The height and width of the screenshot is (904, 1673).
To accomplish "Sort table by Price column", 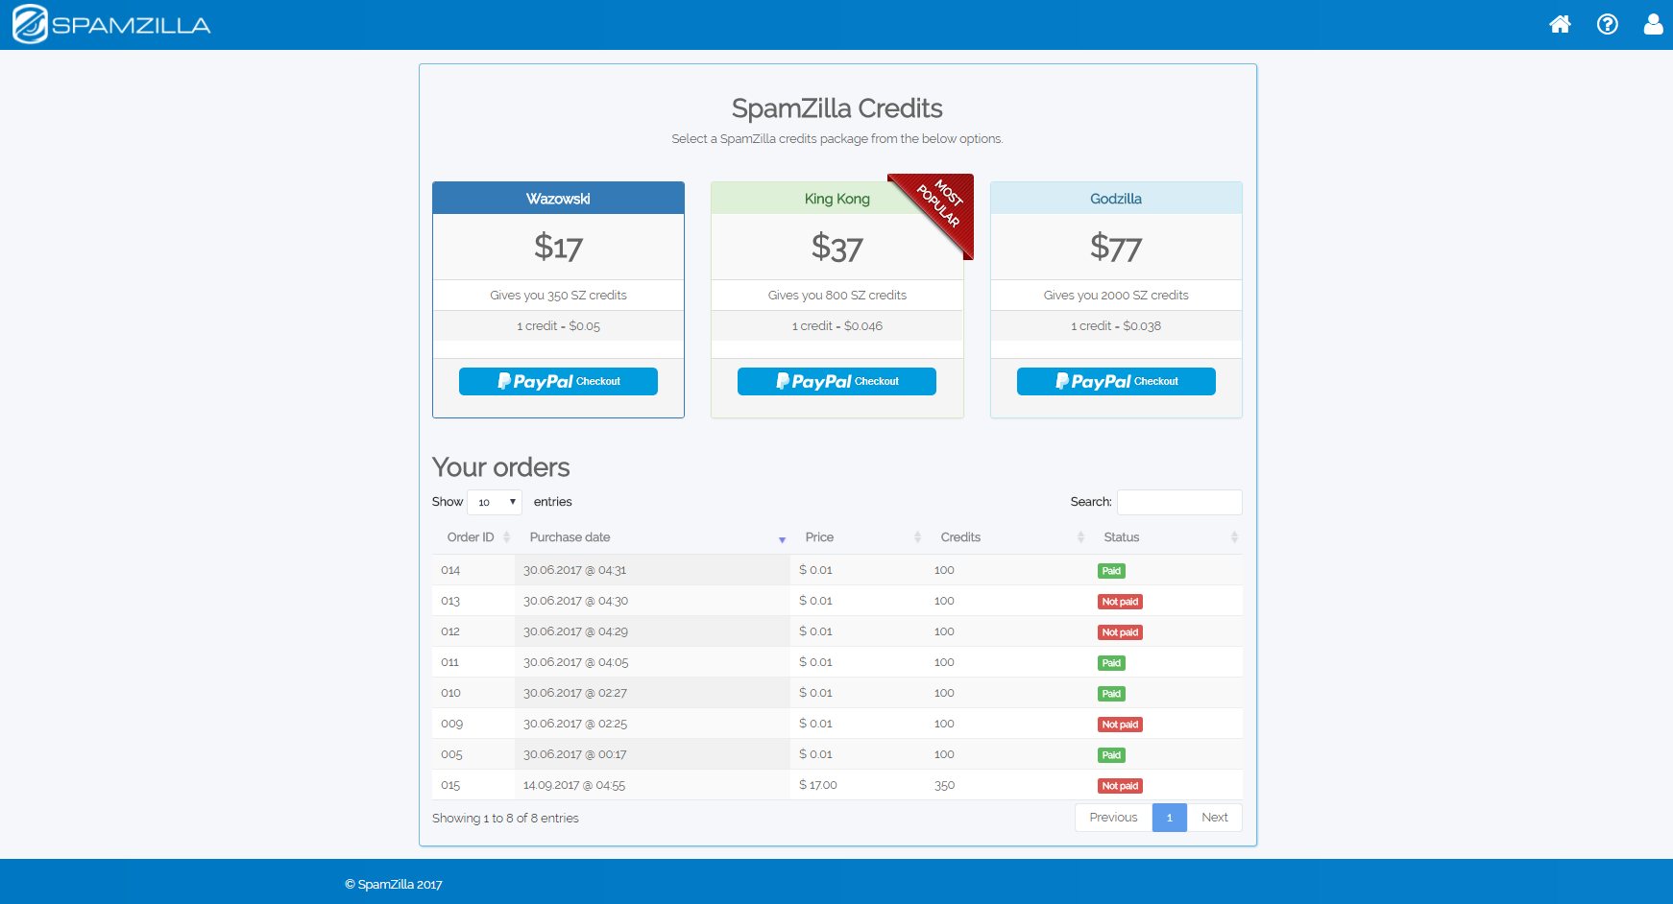I will (858, 537).
